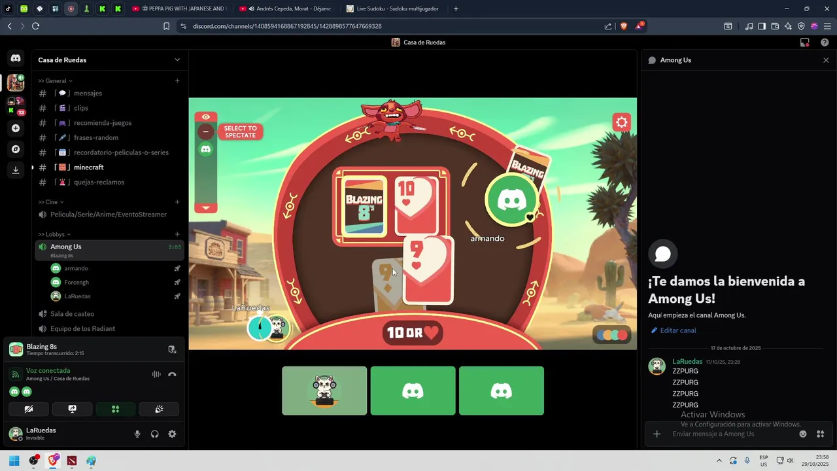Open Brave main hamburger menu

[827, 26]
